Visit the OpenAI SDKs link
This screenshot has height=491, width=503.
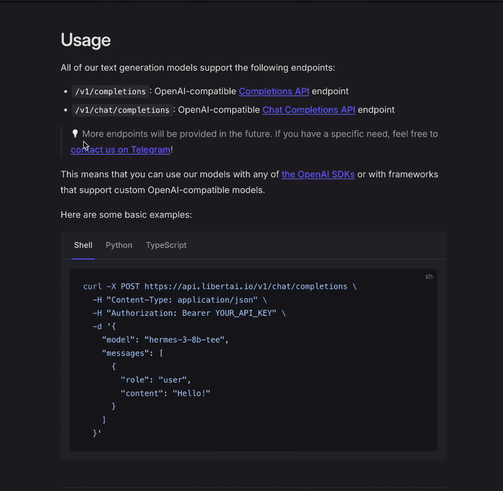pyautogui.click(x=318, y=175)
